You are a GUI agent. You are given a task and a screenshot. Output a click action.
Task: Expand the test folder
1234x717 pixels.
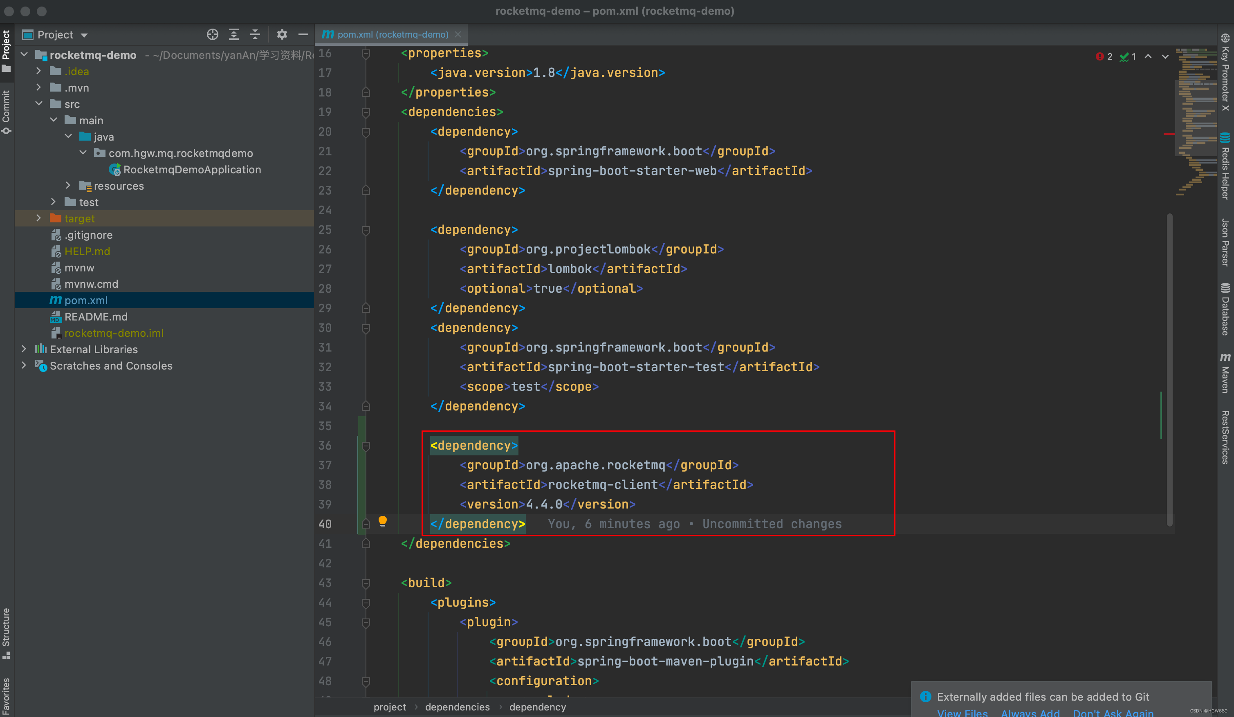coord(54,202)
